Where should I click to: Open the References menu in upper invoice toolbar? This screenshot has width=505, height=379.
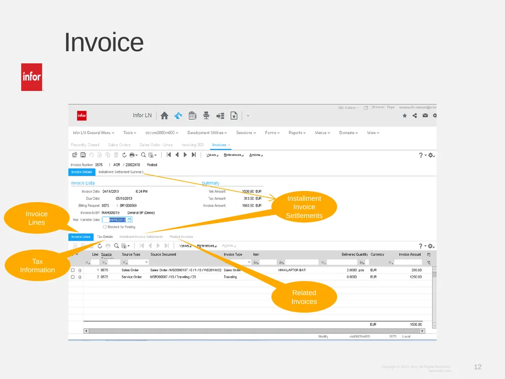233,155
